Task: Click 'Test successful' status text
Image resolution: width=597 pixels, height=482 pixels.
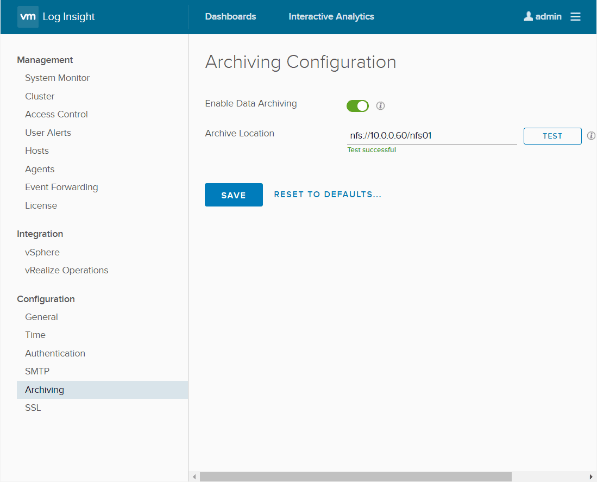Action: (372, 150)
